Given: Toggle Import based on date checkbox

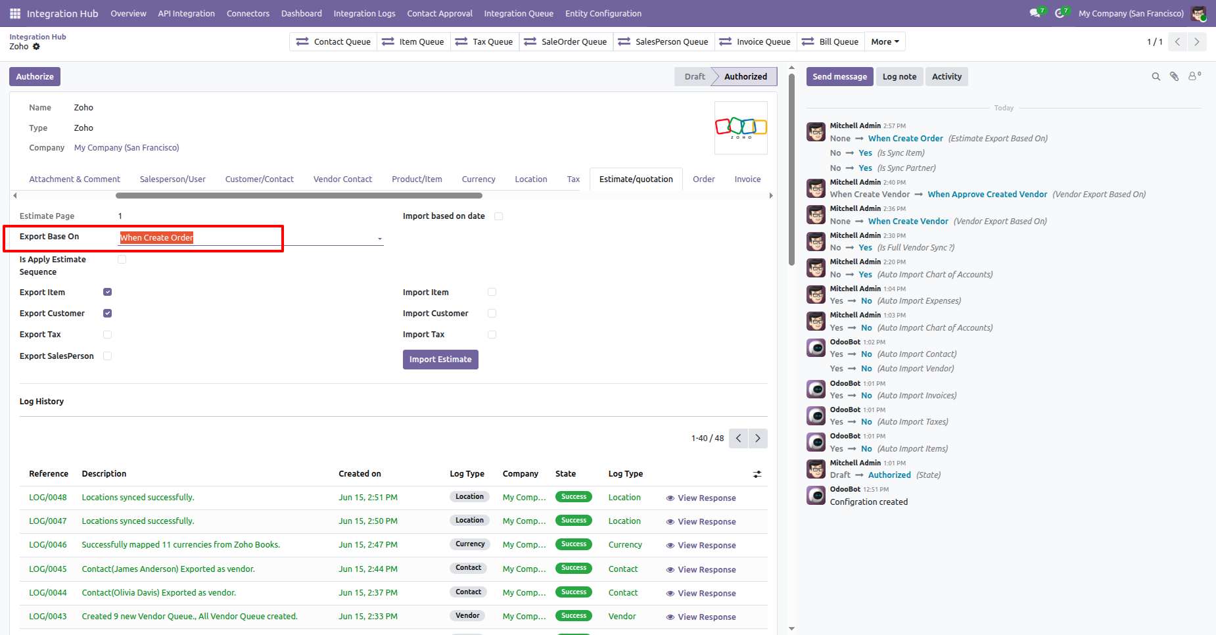Looking at the screenshot, I should point(499,216).
